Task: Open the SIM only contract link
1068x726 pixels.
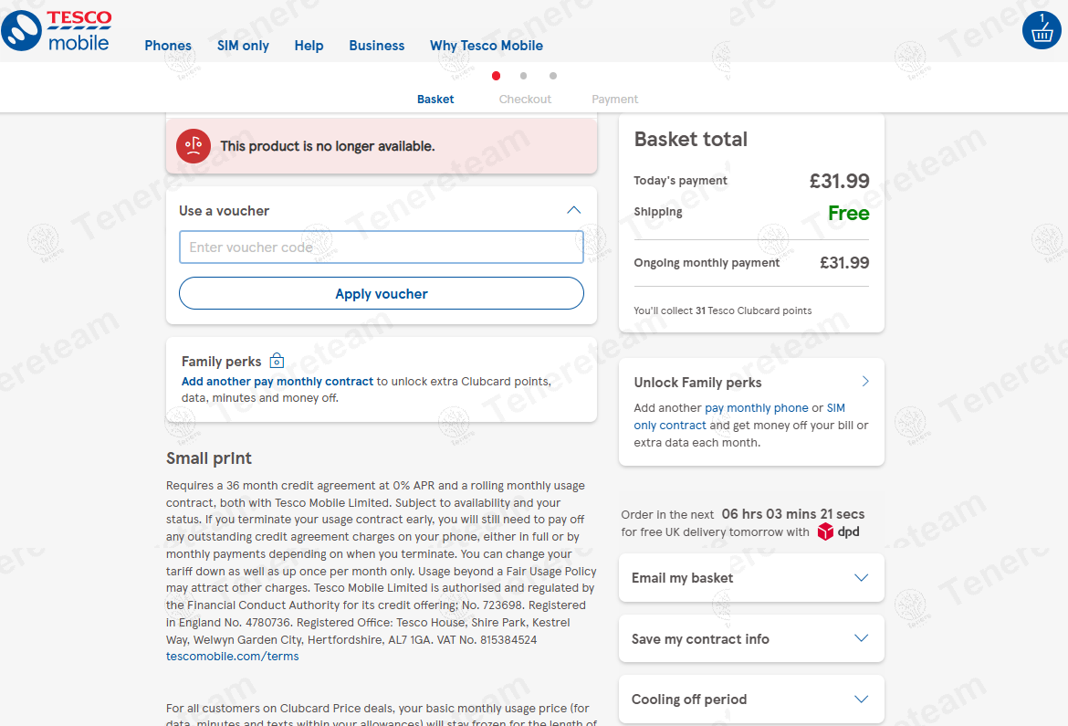Action: (739, 416)
